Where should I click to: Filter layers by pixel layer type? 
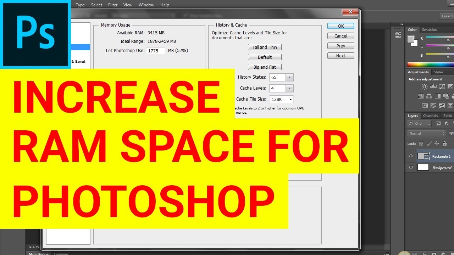[x=438, y=124]
